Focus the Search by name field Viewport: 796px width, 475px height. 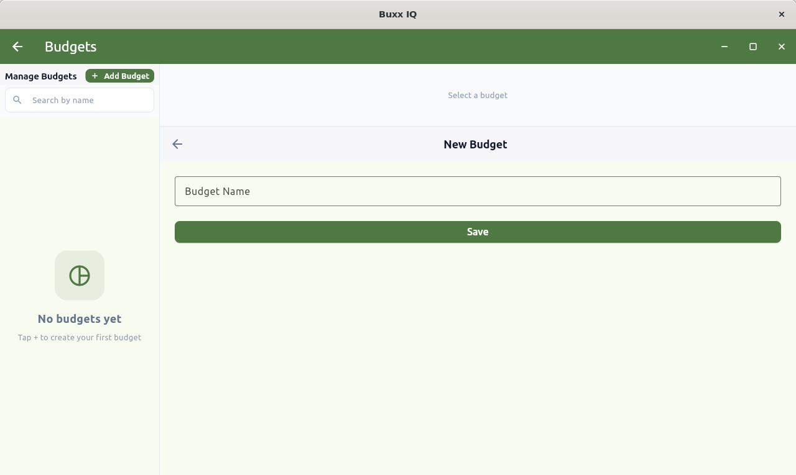(x=80, y=100)
